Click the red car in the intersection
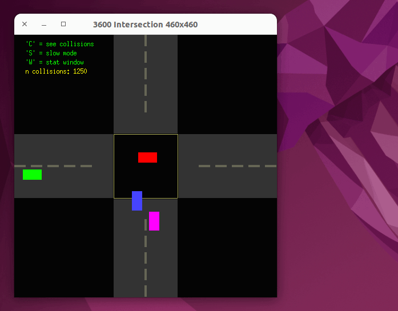The image size is (398, 311). click(147, 157)
